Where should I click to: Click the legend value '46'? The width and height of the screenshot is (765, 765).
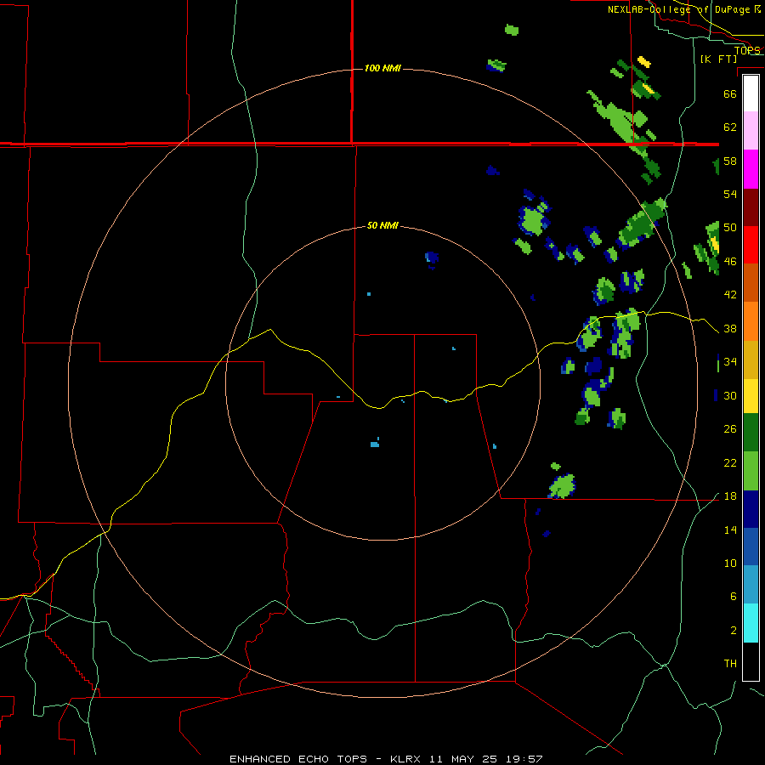[x=730, y=261]
